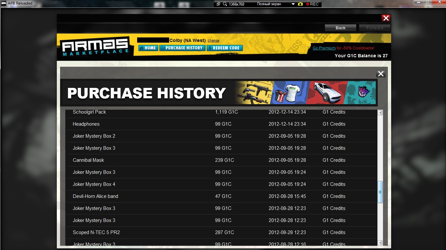The width and height of the screenshot is (446, 250).
Task: Close the marketplace browser with red X
Action: (x=386, y=18)
